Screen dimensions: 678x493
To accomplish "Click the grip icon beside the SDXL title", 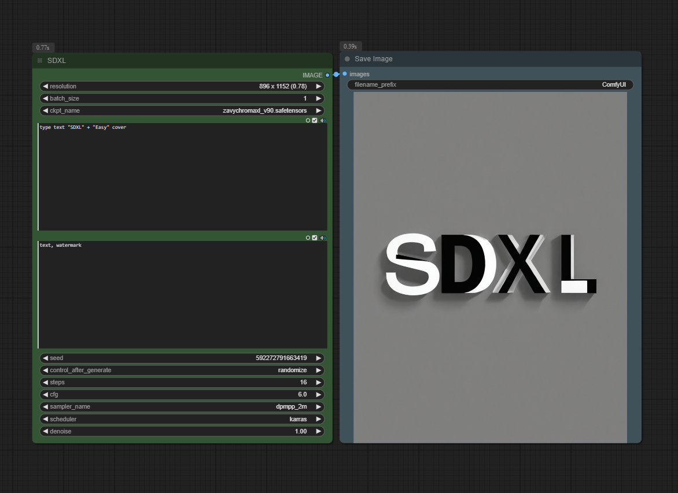I will tap(40, 61).
